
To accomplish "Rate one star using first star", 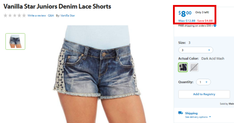I will point(5,16).
